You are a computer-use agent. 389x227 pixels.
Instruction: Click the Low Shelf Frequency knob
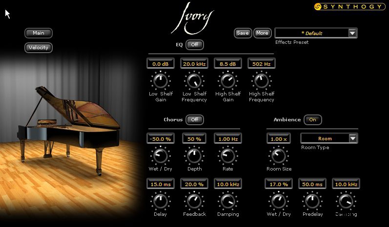click(194, 81)
